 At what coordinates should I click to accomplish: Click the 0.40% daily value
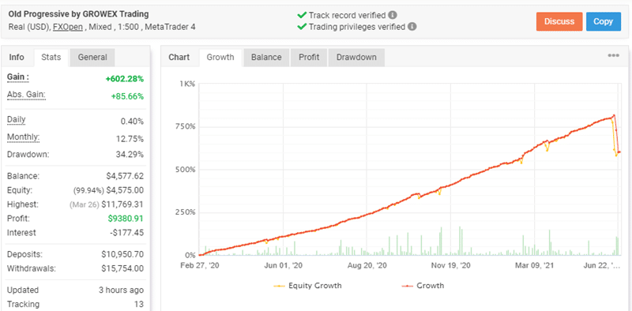tap(132, 122)
